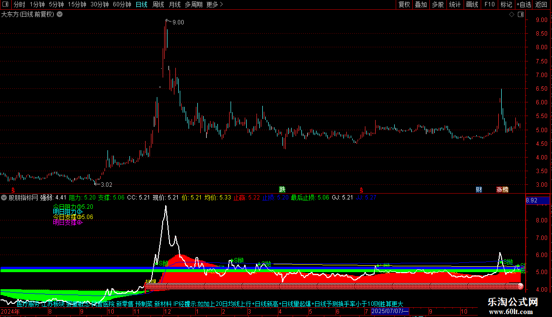
Task: Click the 涨榜 marker icon
Action: (502, 189)
